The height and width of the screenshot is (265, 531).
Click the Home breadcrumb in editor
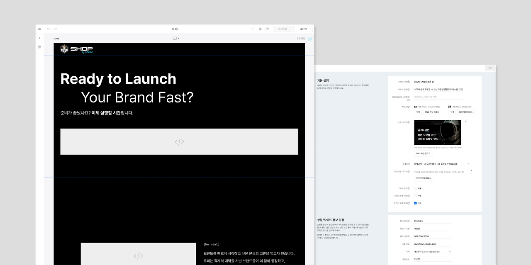[x=56, y=39]
